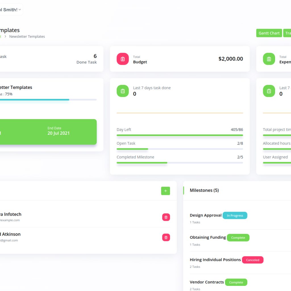This screenshot has width=291, height=291.
Task: Click the green End Date card
Action: 48,132
